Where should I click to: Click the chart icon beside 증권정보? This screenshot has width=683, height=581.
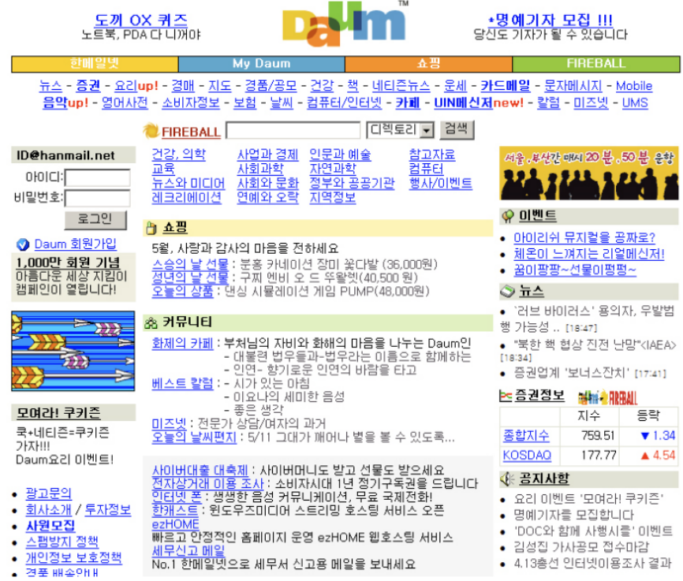click(x=506, y=396)
